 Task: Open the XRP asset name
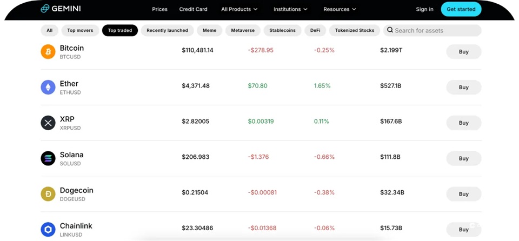[67, 119]
